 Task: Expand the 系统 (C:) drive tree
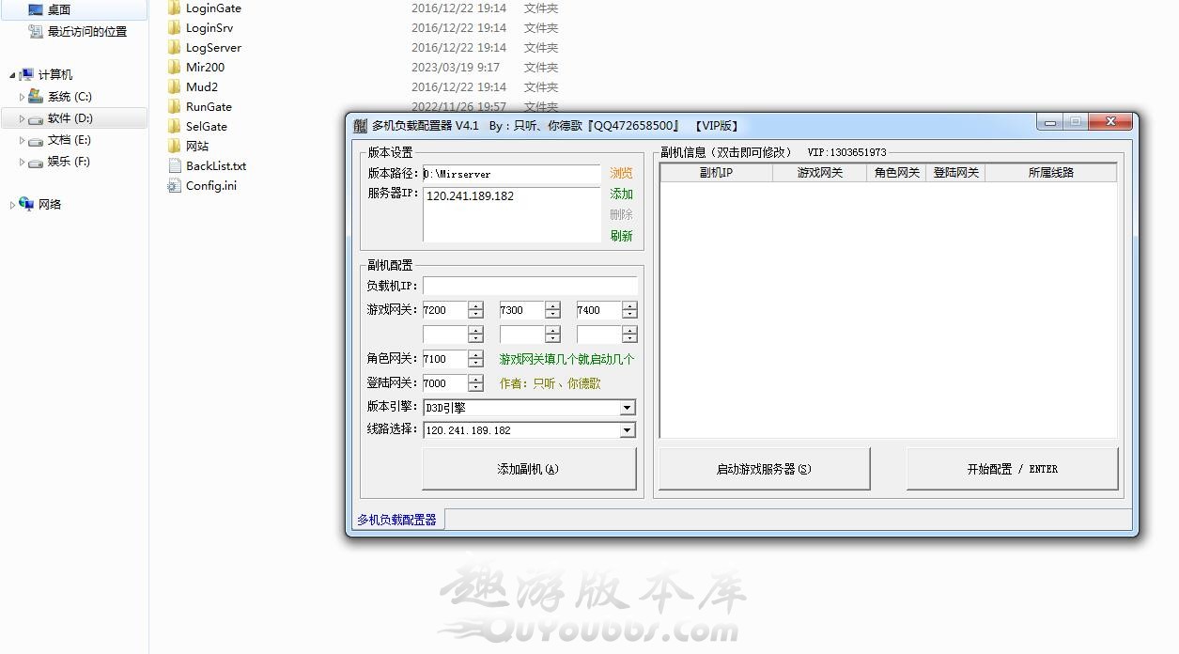pyautogui.click(x=22, y=97)
